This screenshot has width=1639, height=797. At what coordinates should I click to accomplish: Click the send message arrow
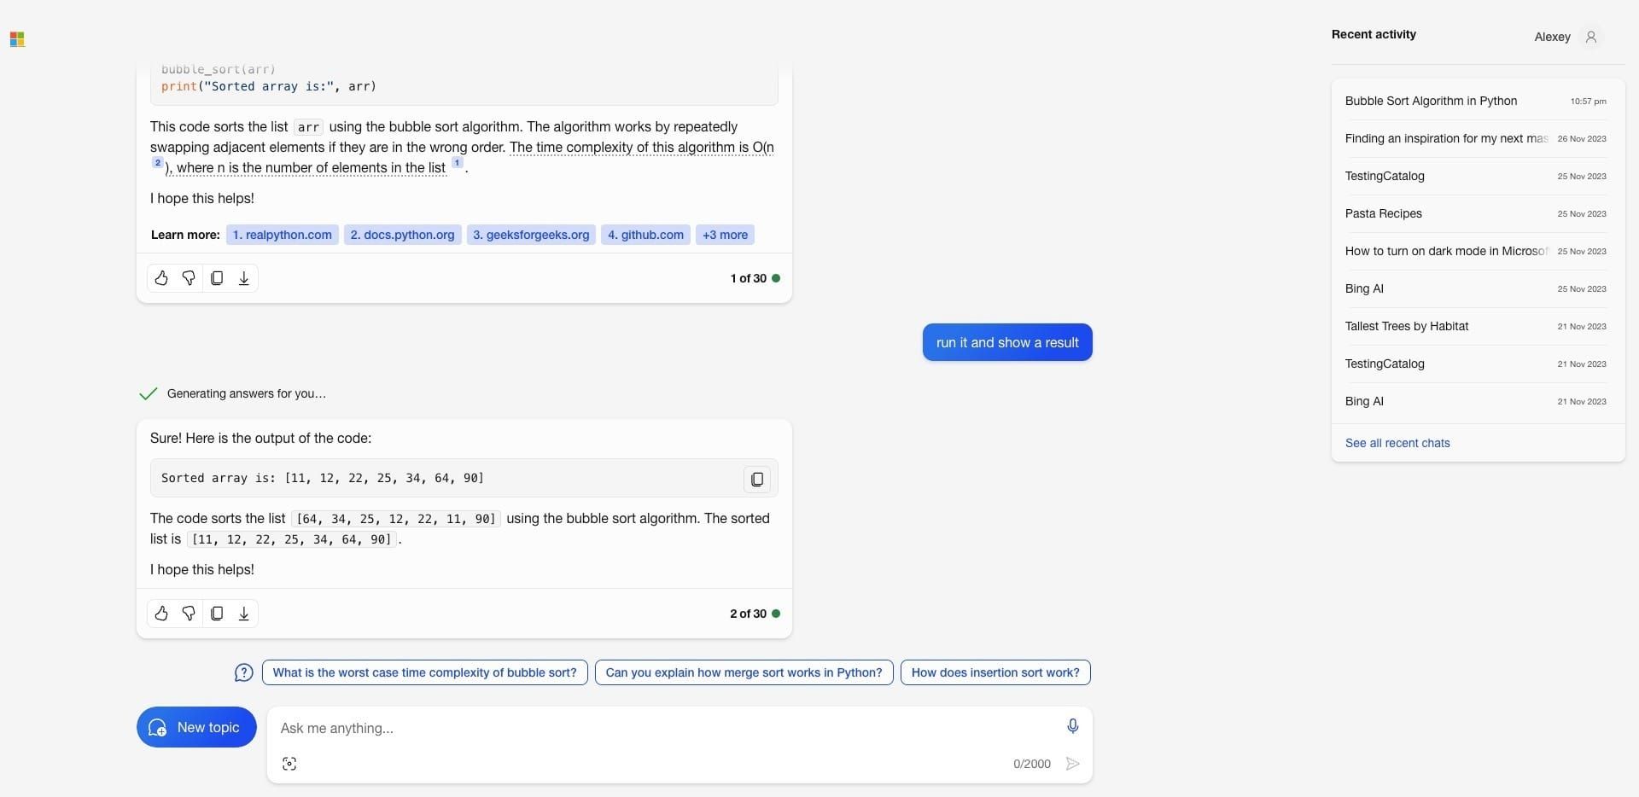pos(1072,764)
